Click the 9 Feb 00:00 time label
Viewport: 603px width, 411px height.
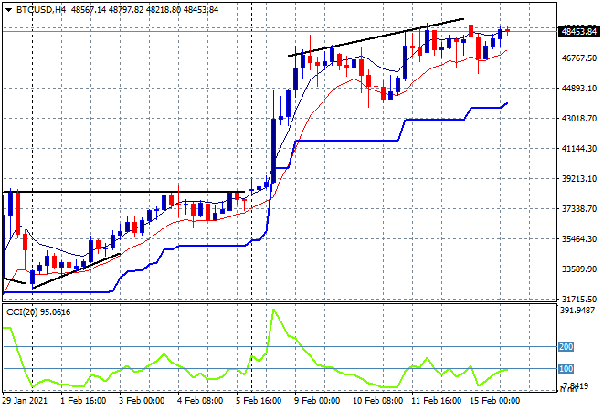click(317, 401)
